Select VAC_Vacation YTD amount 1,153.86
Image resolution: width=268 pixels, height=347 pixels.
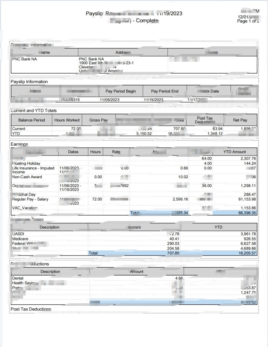[248, 208]
